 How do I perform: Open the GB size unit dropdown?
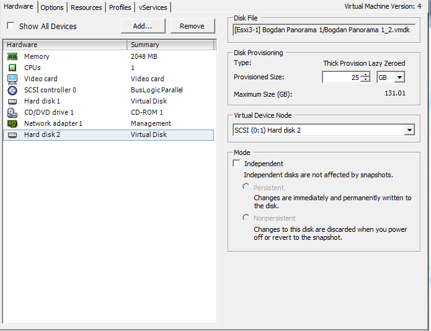(x=391, y=77)
